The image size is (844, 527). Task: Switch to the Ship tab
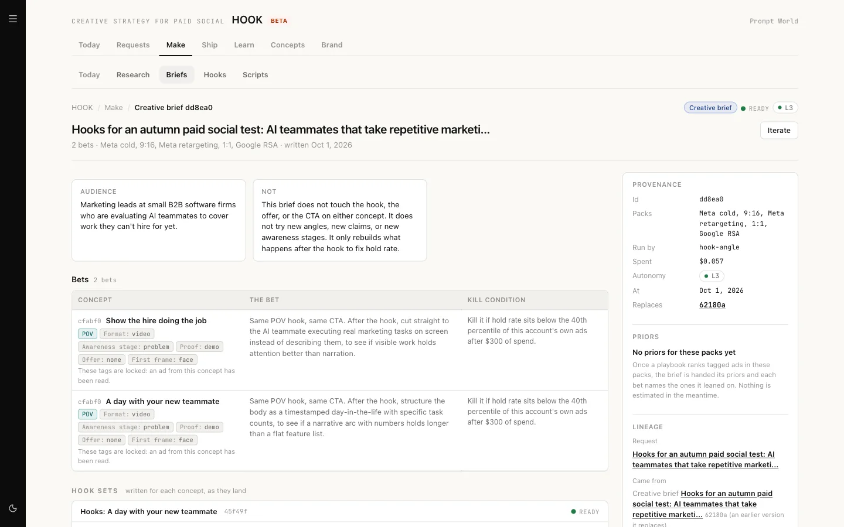coord(209,45)
